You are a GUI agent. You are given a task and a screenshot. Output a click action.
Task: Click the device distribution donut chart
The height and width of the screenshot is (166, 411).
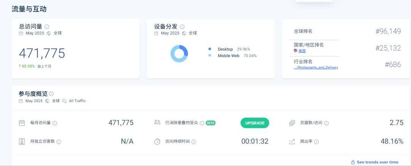[x=179, y=53]
